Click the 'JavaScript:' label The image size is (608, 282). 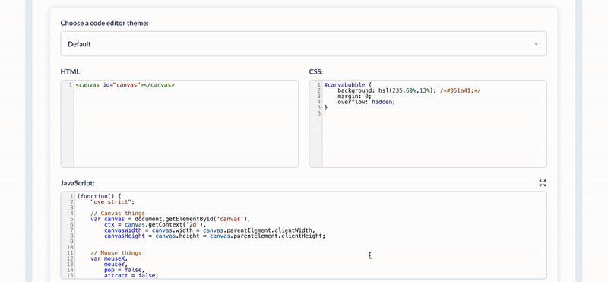78,183
